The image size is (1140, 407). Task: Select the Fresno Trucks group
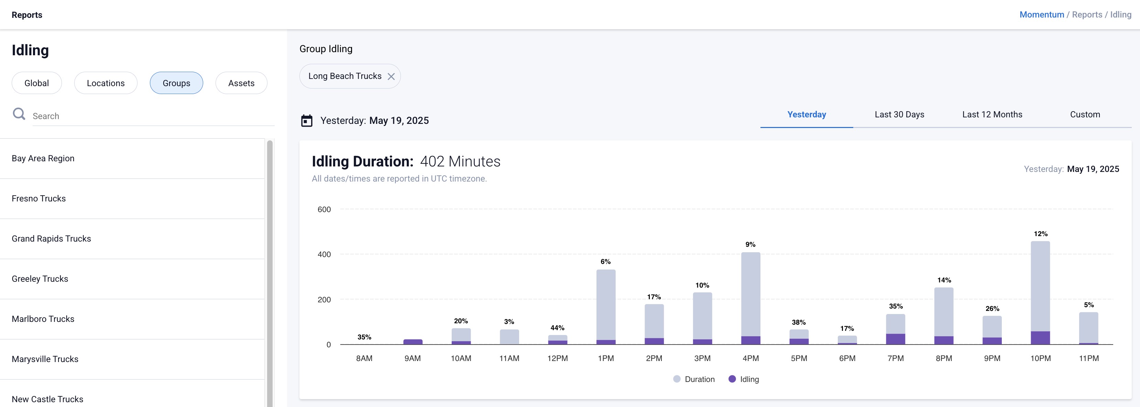pyautogui.click(x=39, y=198)
